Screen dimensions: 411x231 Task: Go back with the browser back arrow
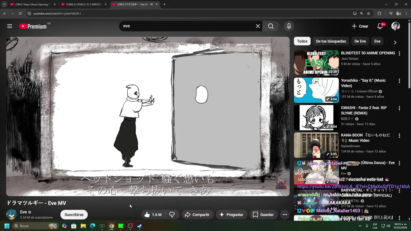pyautogui.click(x=4, y=13)
